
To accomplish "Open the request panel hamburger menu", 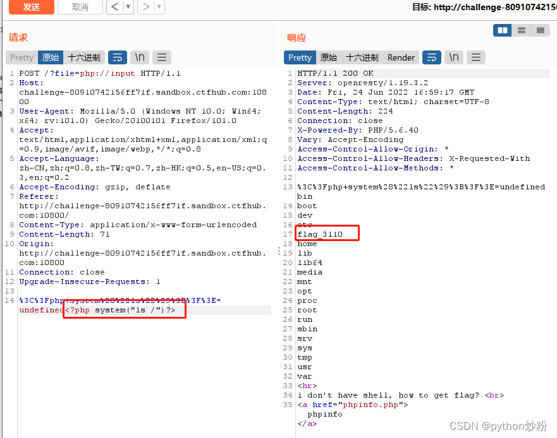I will 162,57.
